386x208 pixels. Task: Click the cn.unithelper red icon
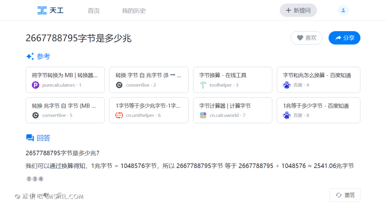coord(119,115)
